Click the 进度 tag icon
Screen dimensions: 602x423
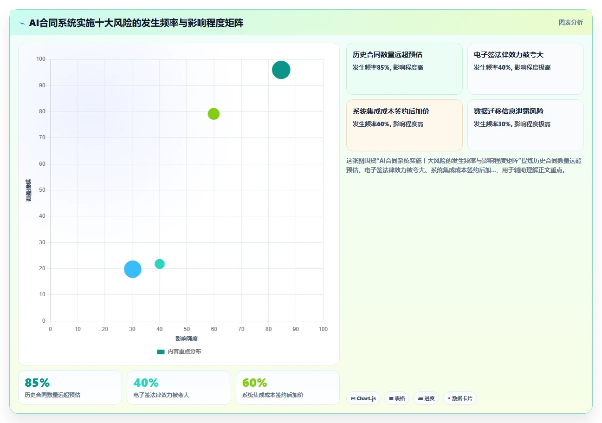(421, 399)
